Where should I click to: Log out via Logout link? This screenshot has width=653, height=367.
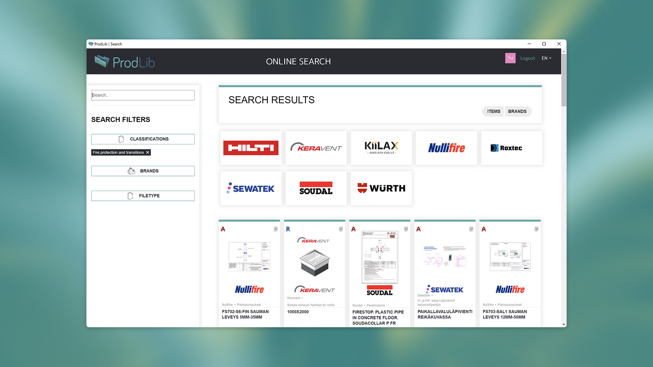[528, 58]
